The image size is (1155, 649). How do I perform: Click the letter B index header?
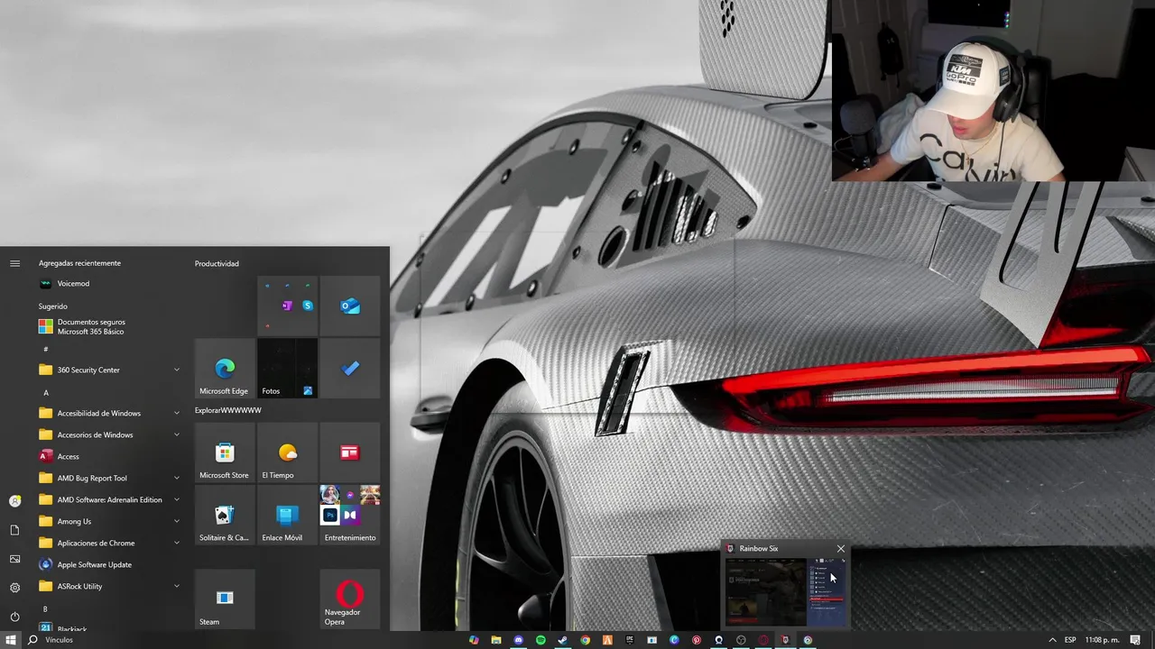click(x=45, y=609)
